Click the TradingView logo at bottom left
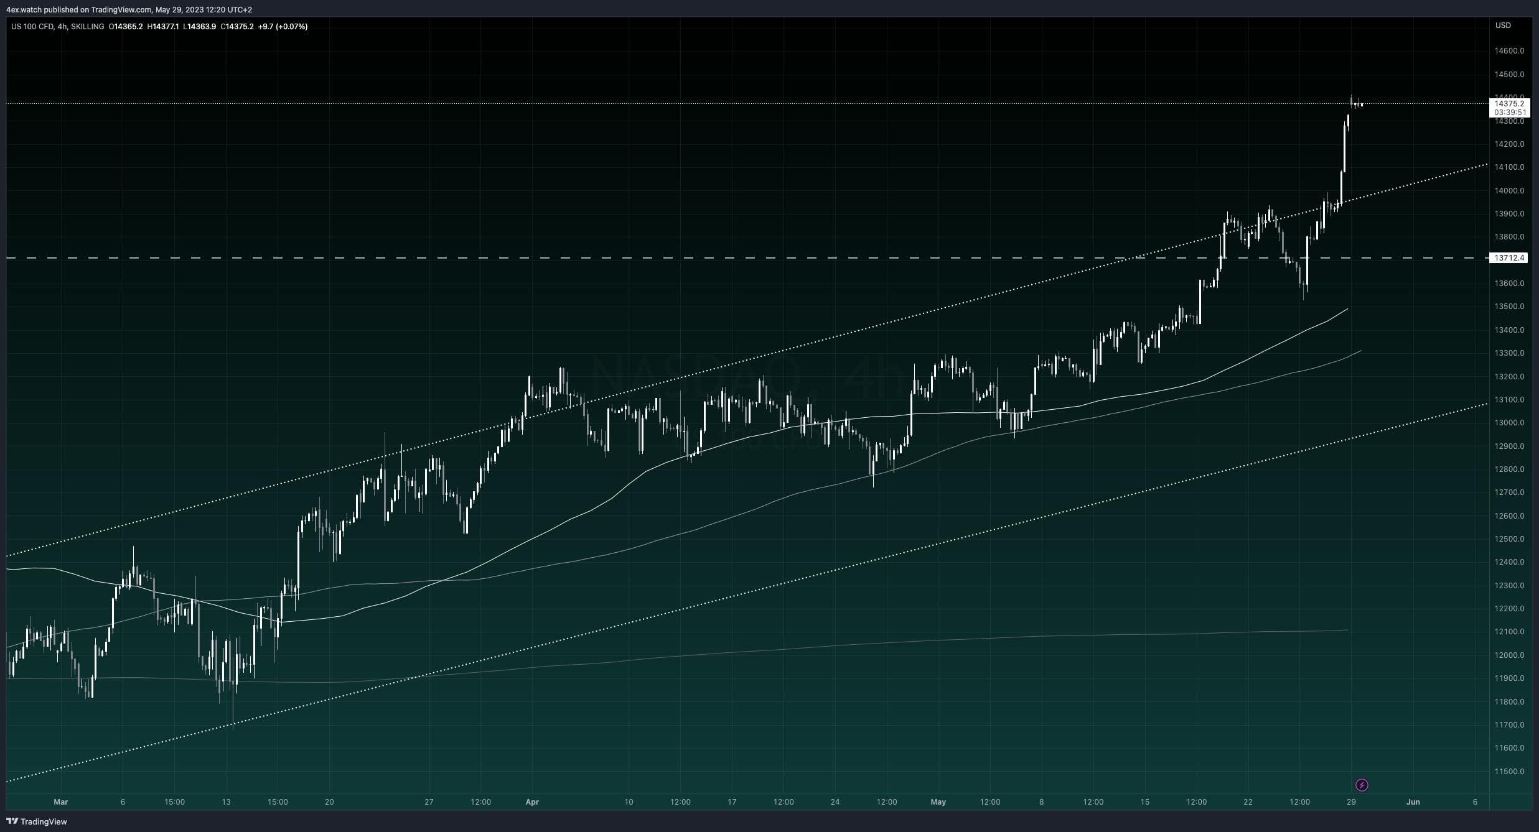 37,821
